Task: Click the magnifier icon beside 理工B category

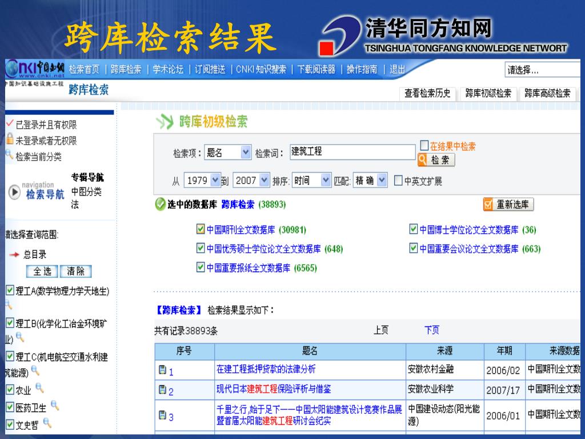Action: [20, 337]
